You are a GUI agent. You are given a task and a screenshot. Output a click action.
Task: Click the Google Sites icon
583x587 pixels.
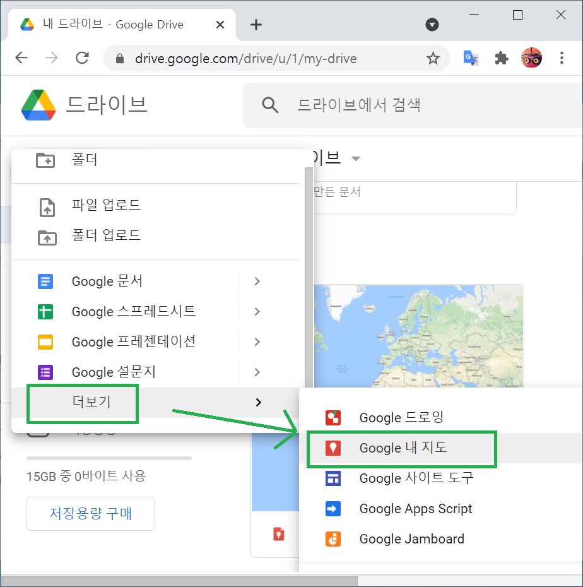coord(333,478)
